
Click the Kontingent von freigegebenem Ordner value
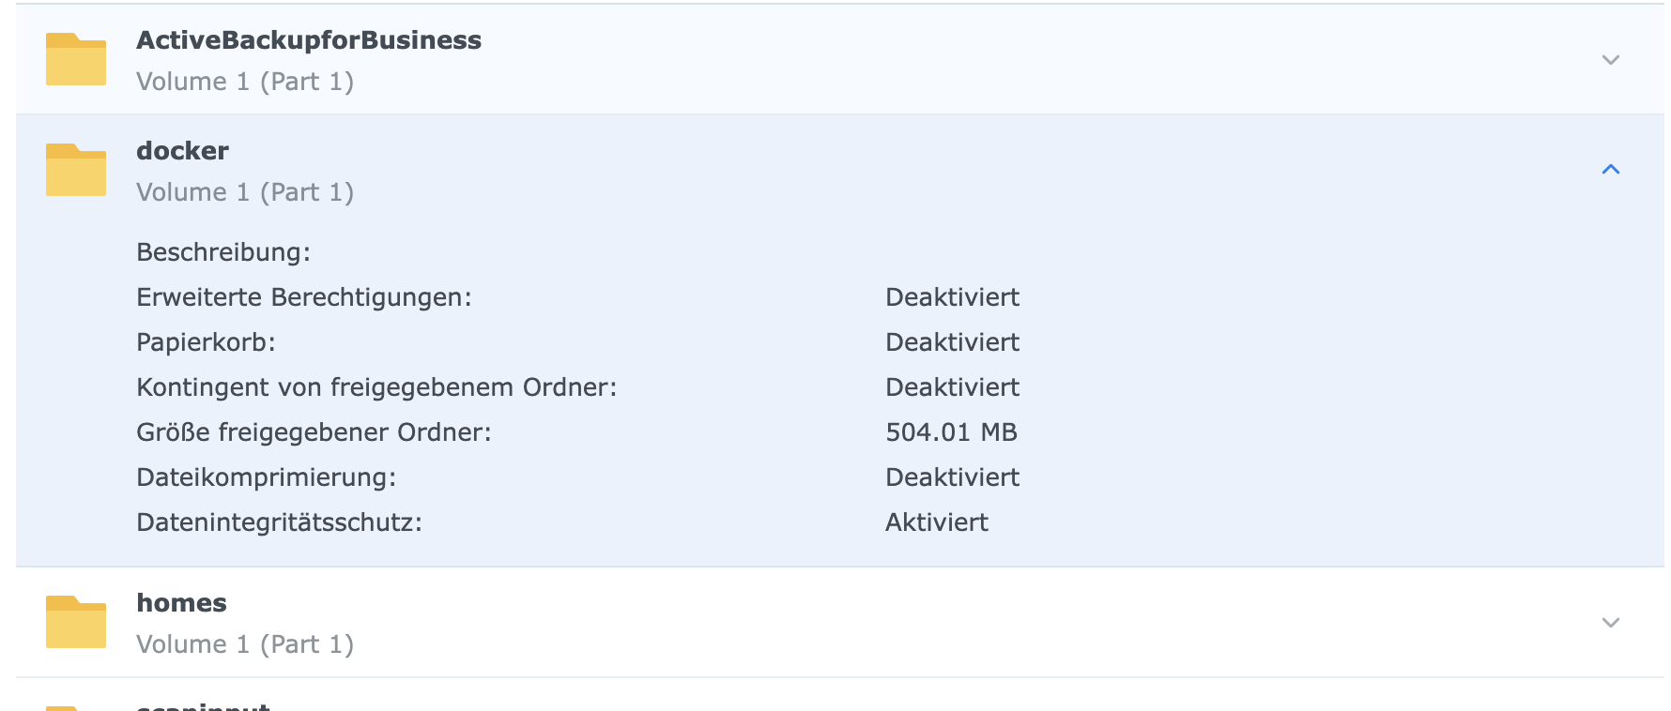952,387
